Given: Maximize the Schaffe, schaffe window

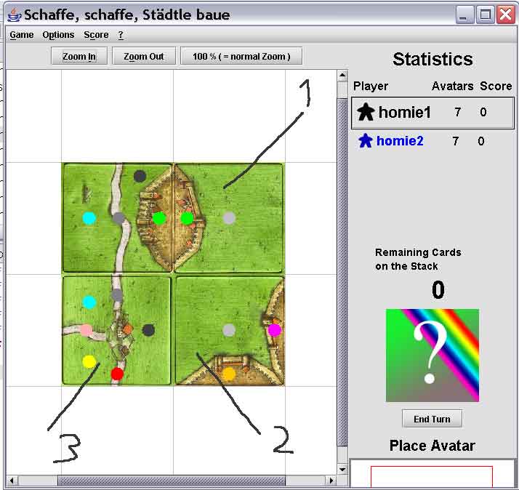Looking at the screenshot, I should point(486,15).
